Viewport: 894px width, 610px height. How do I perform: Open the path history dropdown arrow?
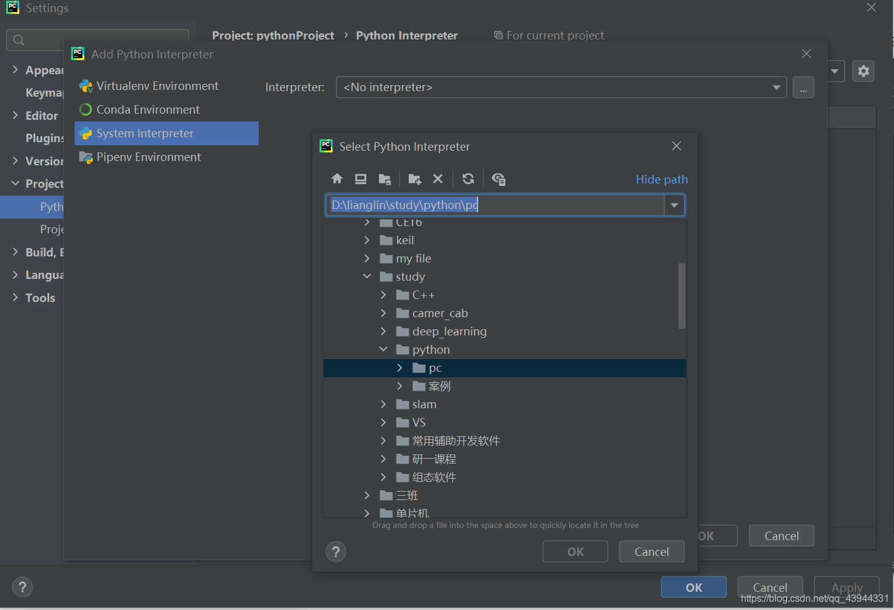point(674,205)
